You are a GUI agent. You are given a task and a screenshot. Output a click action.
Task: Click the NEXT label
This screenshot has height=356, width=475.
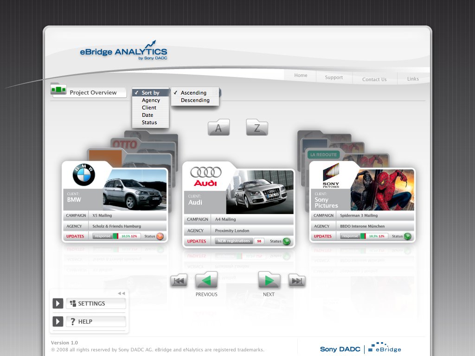pyautogui.click(x=269, y=294)
